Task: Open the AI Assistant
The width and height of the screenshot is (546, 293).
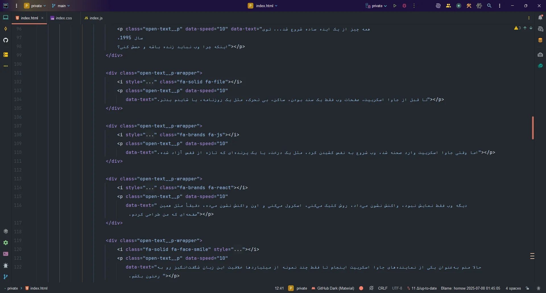Action: tap(438, 6)
